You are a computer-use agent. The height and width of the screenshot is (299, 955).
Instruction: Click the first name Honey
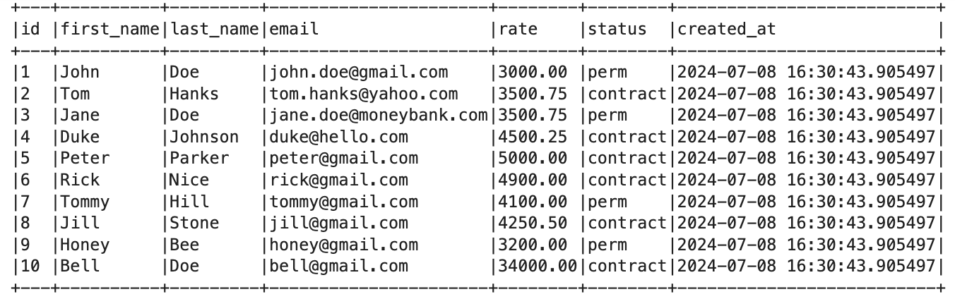point(85,245)
